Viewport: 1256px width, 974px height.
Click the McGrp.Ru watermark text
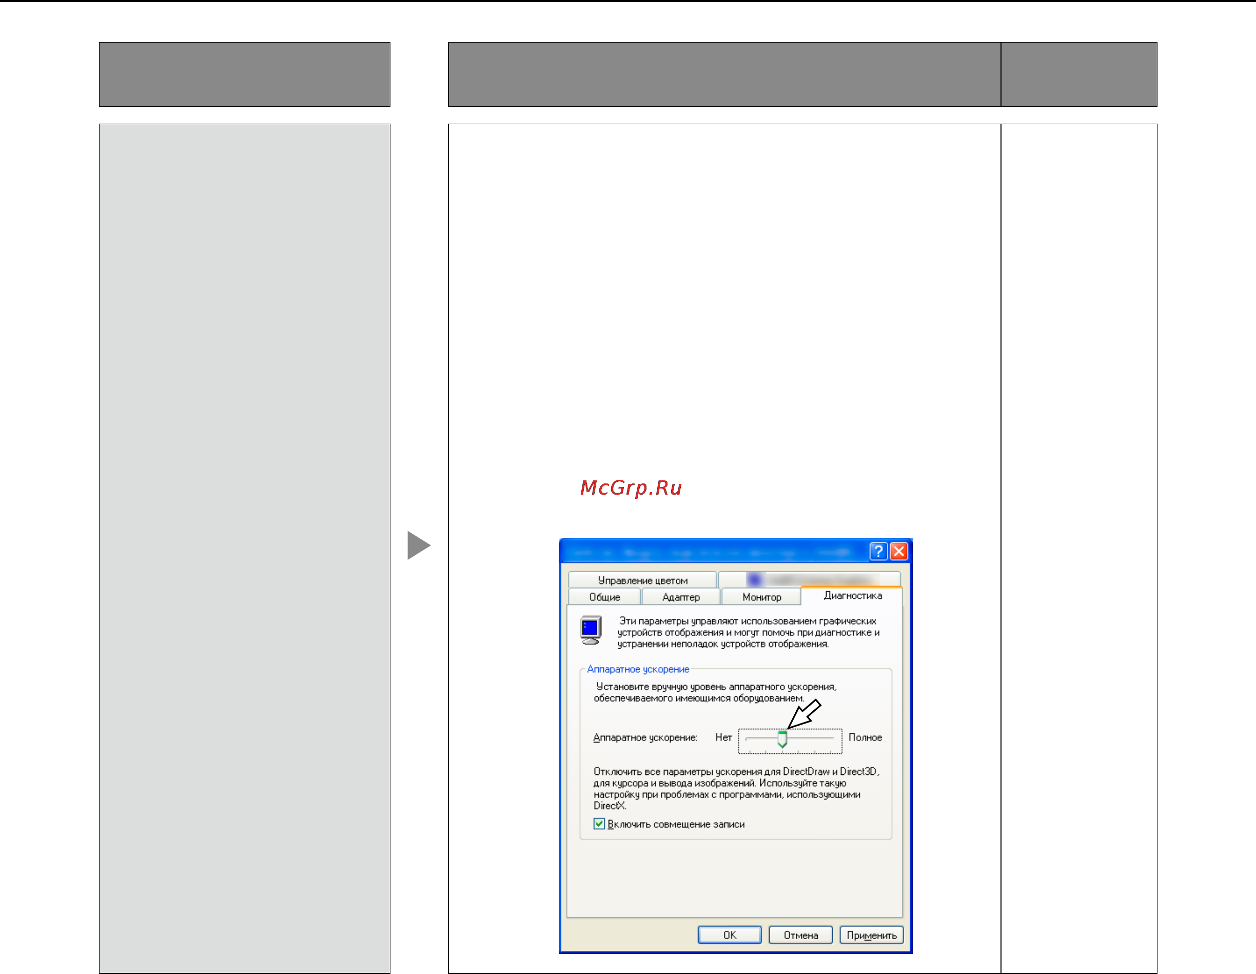tap(631, 488)
